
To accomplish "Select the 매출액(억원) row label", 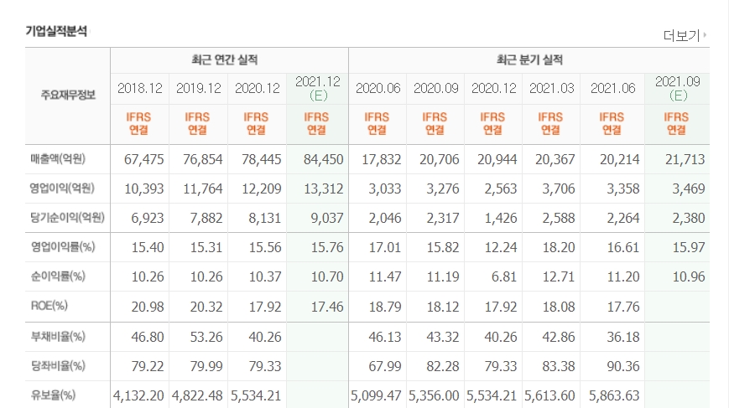I will pos(58,158).
